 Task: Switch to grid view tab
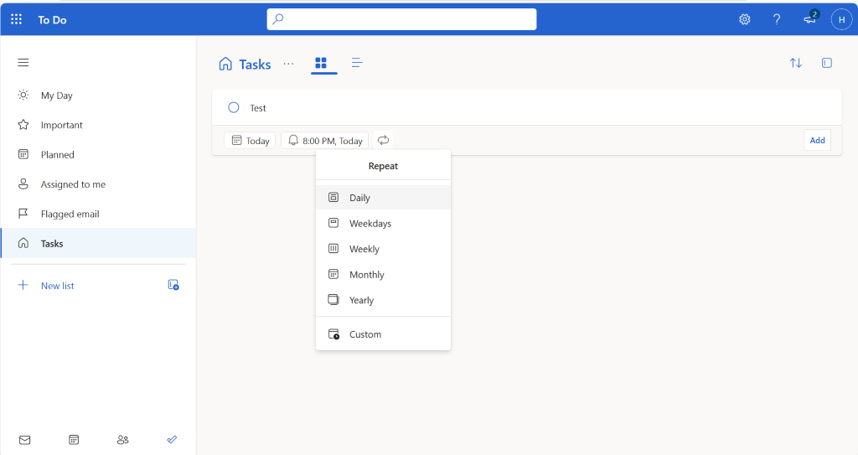(321, 64)
